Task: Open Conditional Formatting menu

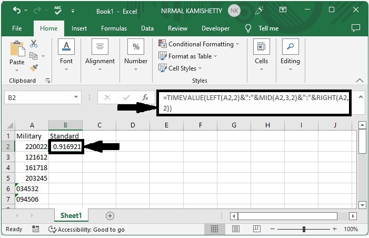Action: point(198,44)
